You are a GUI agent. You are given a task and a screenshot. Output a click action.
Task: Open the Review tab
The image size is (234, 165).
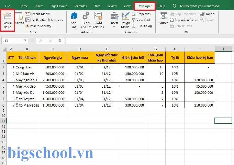coord(112,6)
